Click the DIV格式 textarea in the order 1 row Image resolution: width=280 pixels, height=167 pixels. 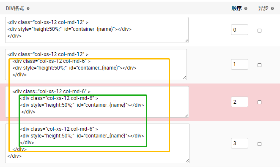(x=96, y=65)
